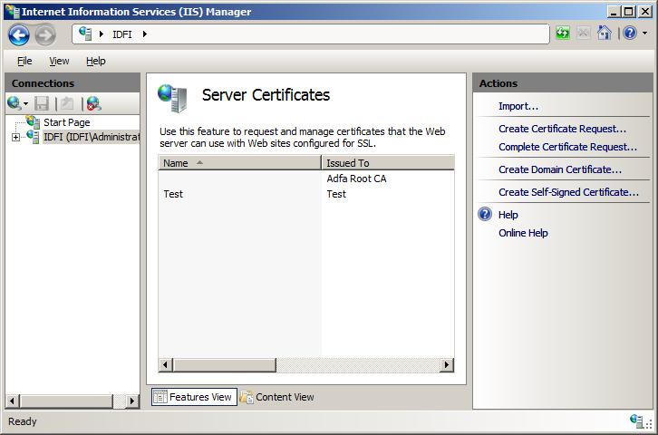Click the Create Domain Certificate... link
This screenshot has width=658, height=435.
point(560,169)
